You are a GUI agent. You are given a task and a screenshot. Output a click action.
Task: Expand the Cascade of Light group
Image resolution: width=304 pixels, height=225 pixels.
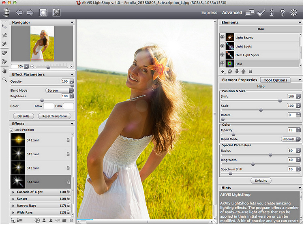point(14,192)
